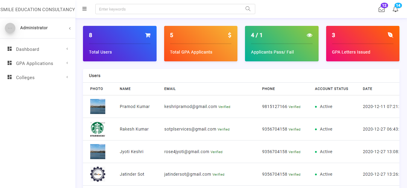Expand the GPA Applications chevron

[x=67, y=63]
